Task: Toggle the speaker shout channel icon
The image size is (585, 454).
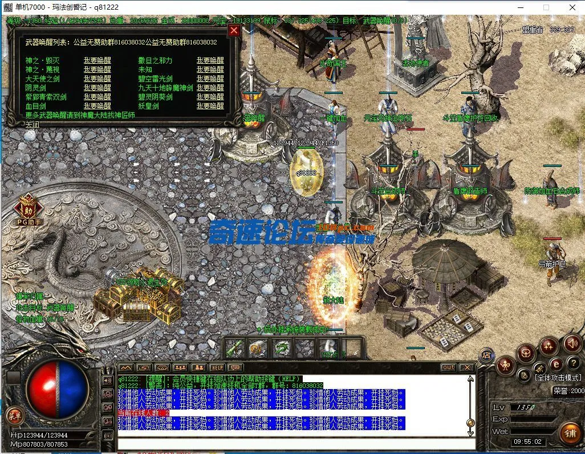Action: pyautogui.click(x=108, y=380)
